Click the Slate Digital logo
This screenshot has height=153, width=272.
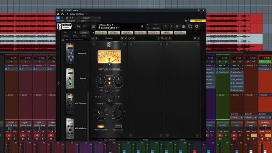65,26
